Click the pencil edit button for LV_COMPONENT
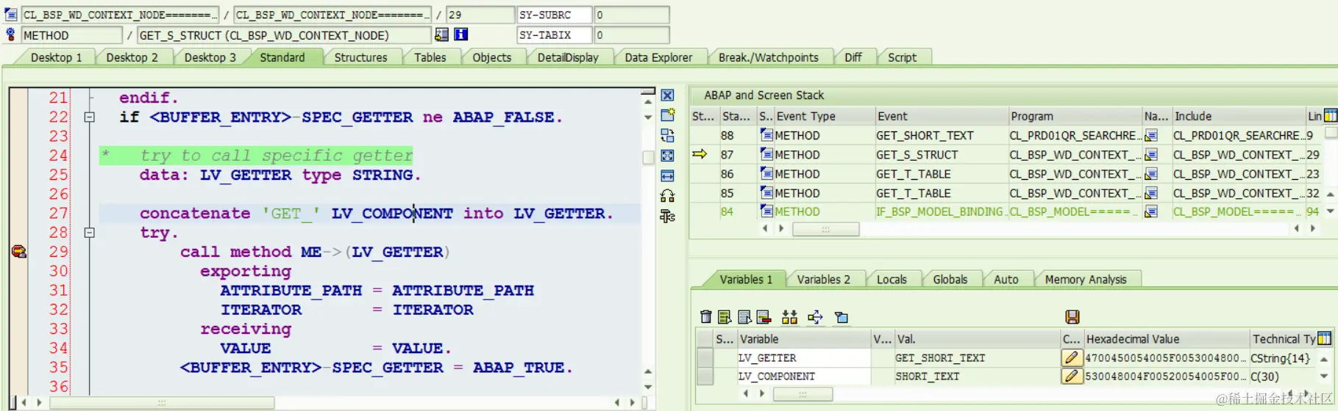The height and width of the screenshot is (411, 1338). (x=1071, y=376)
